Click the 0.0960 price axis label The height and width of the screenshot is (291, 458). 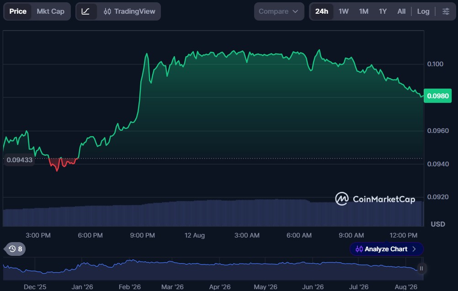coord(438,131)
